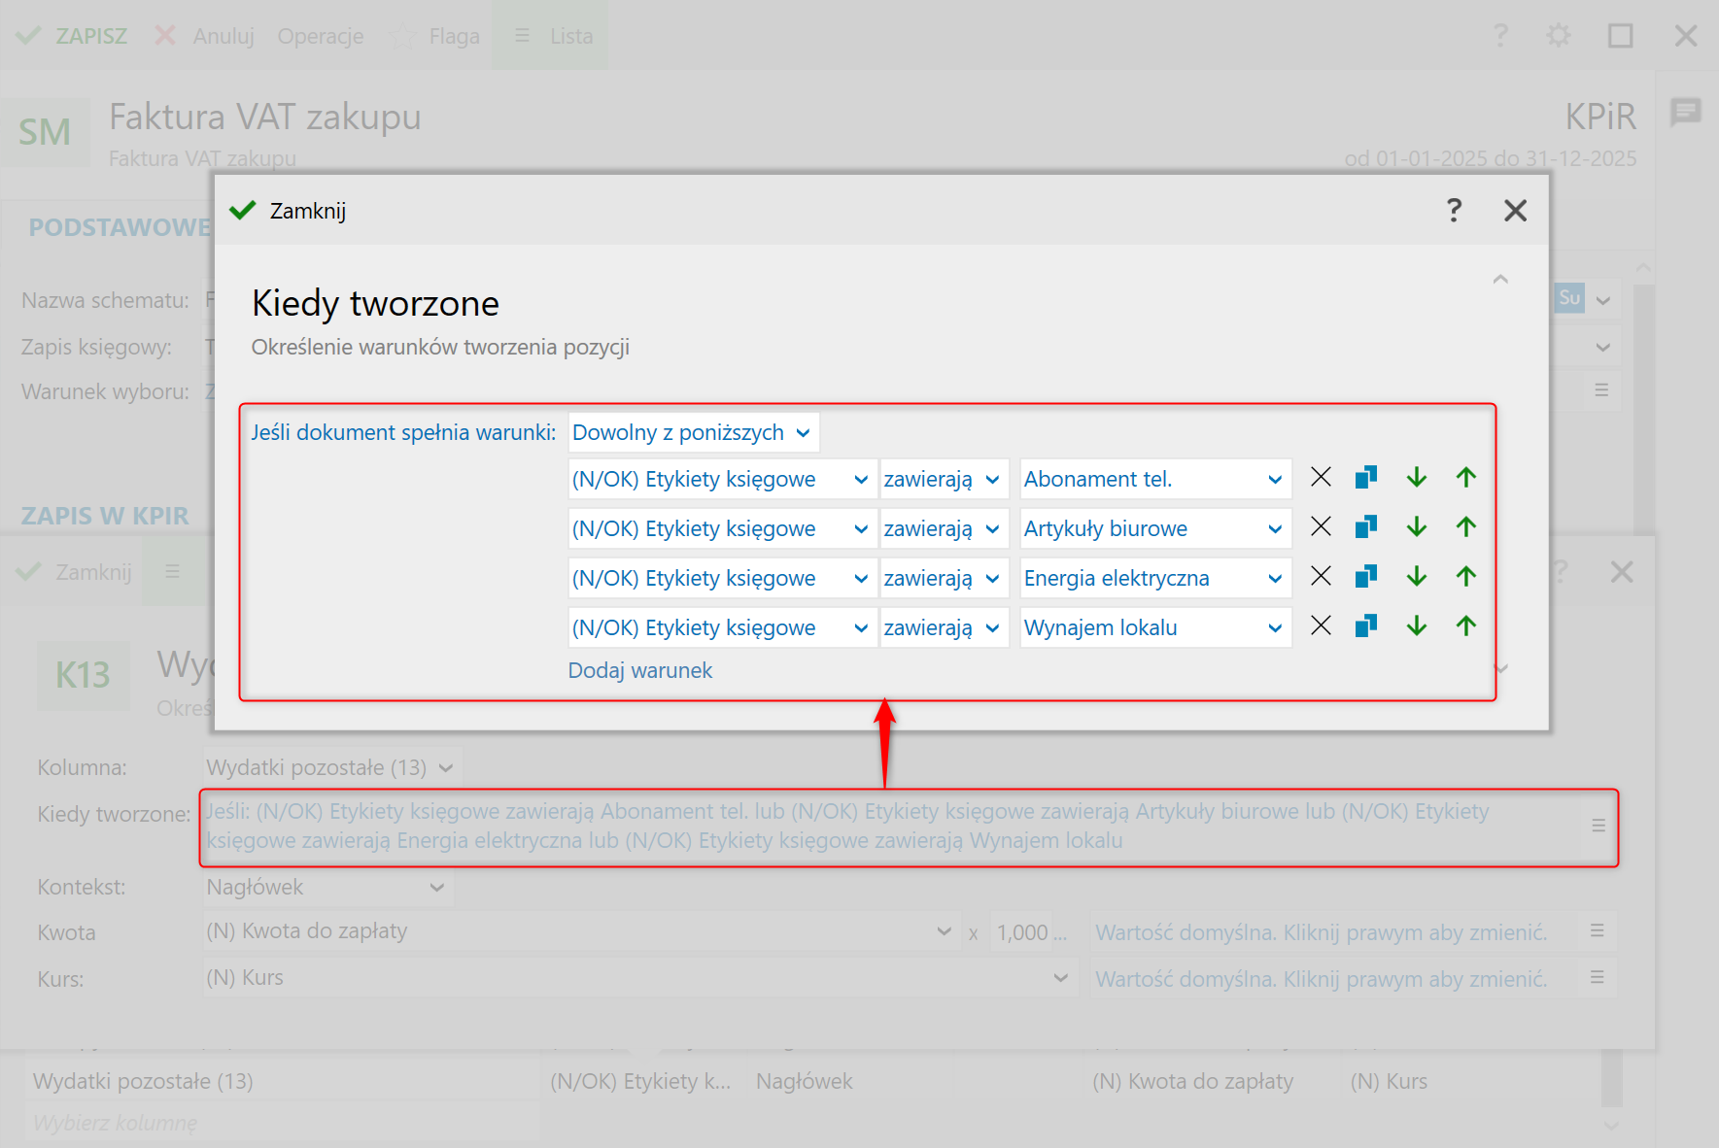Move Wynajem lokalu condition up

point(1466,626)
